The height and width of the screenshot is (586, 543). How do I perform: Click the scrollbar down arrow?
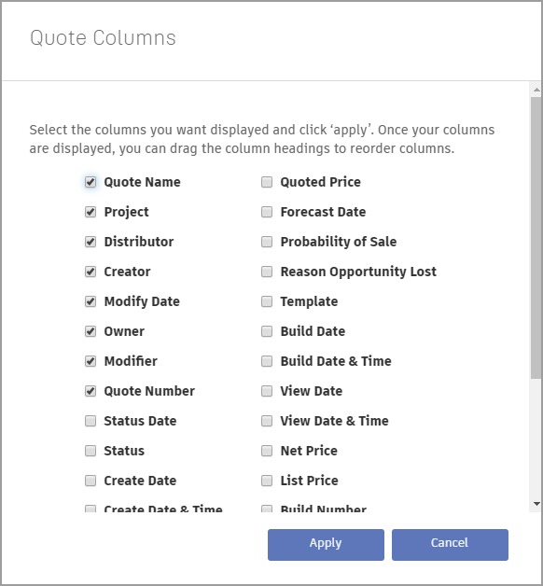[536, 504]
